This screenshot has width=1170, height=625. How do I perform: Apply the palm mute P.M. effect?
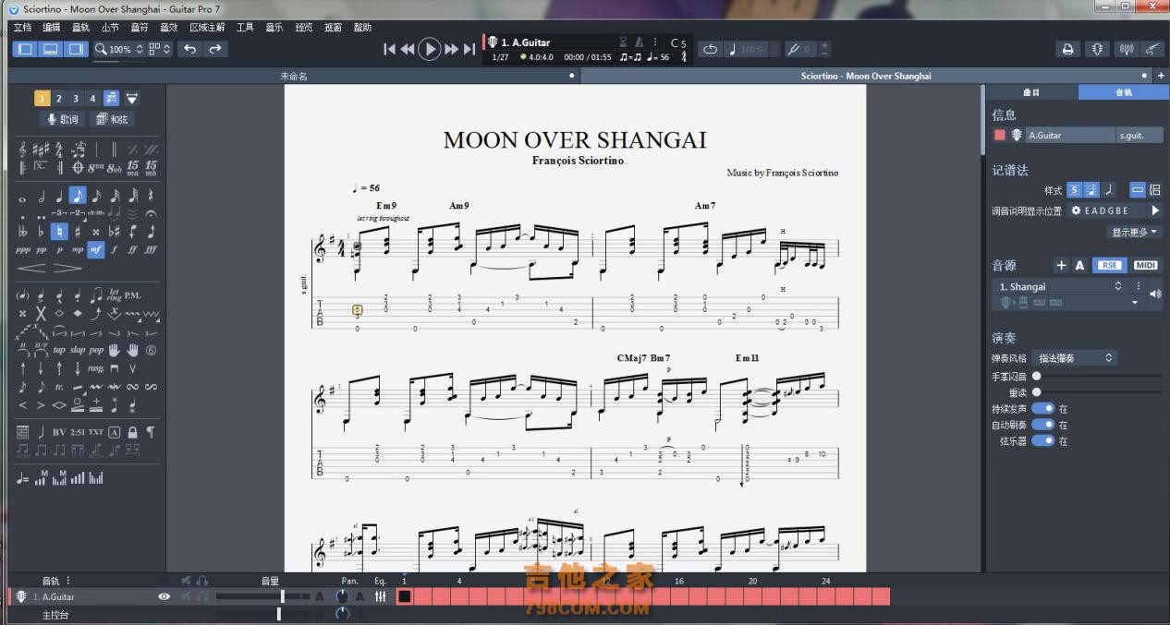[x=133, y=296]
